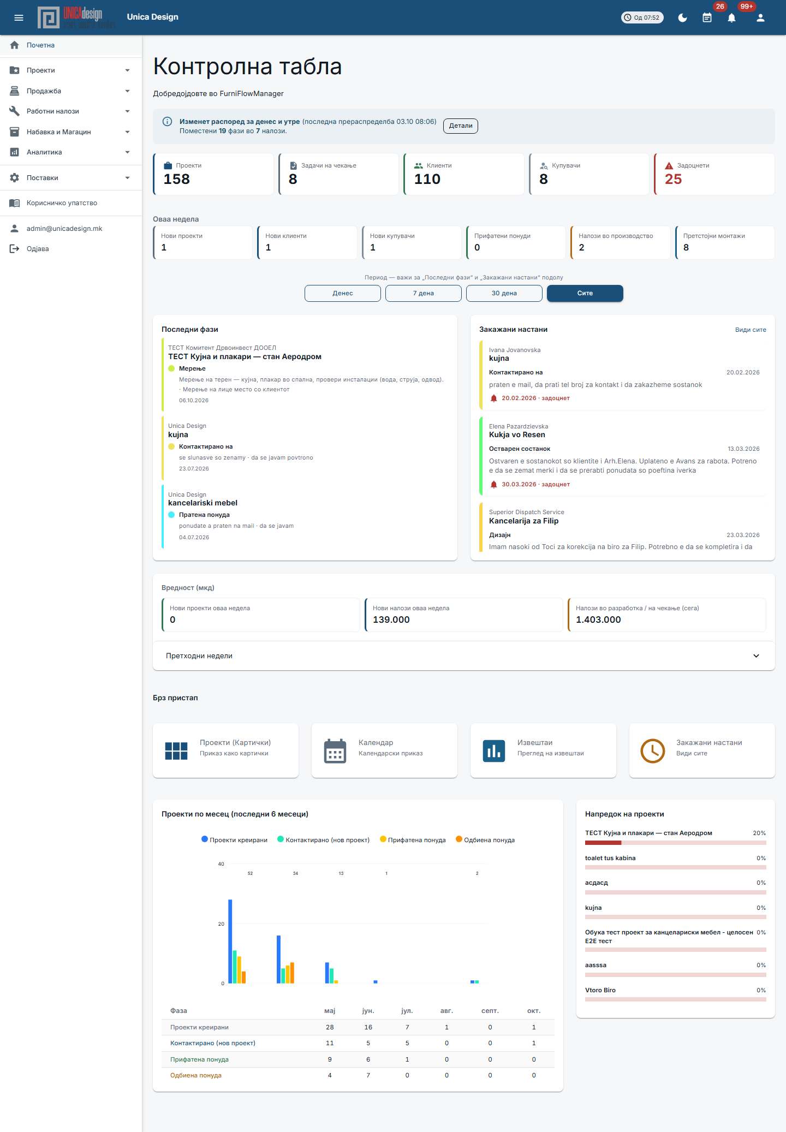Click the Одјава logout arrow icon
This screenshot has height=1132, width=786.
tap(15, 249)
